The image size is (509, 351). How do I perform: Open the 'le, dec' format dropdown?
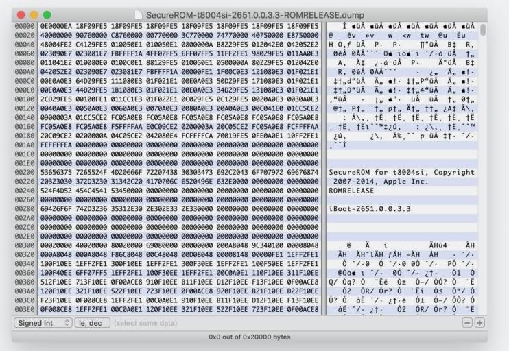coord(93,323)
